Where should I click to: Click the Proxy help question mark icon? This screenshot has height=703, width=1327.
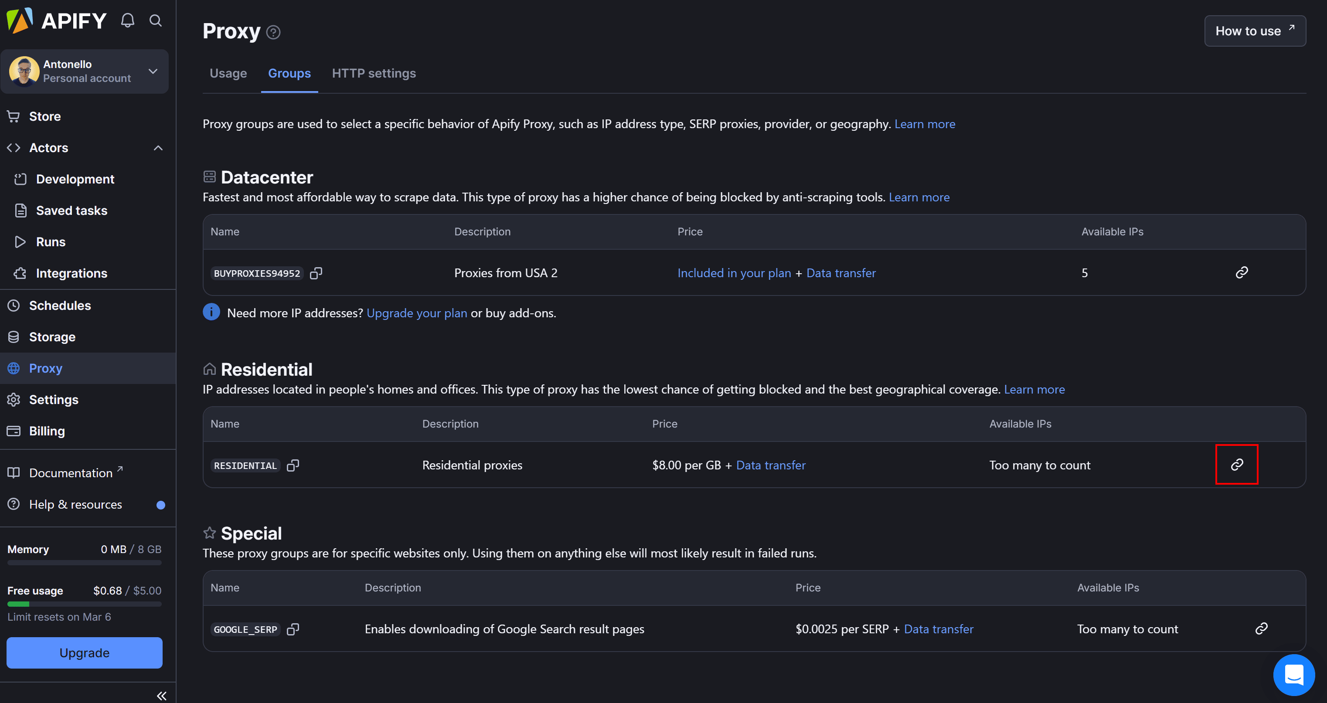273,32
